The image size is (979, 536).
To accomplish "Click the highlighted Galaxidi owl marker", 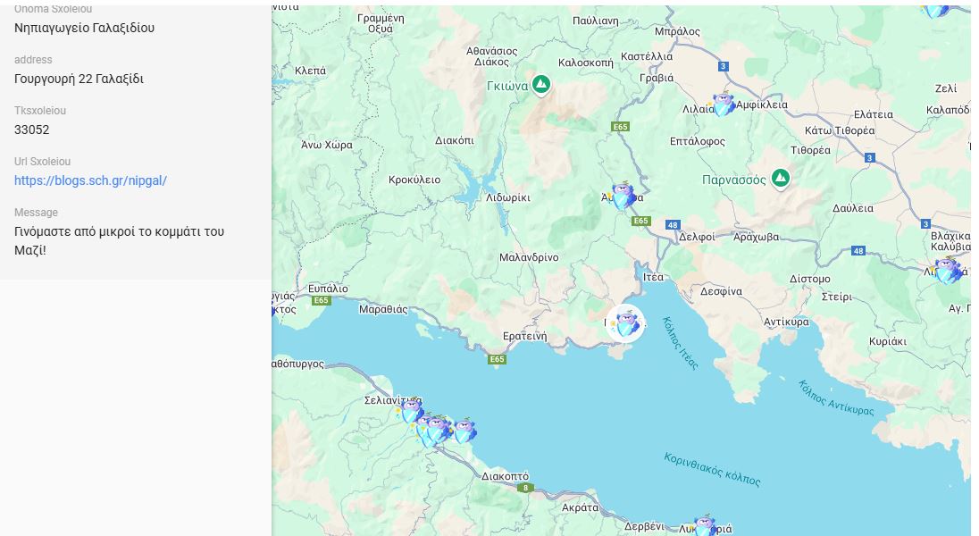I will pyautogui.click(x=626, y=323).
